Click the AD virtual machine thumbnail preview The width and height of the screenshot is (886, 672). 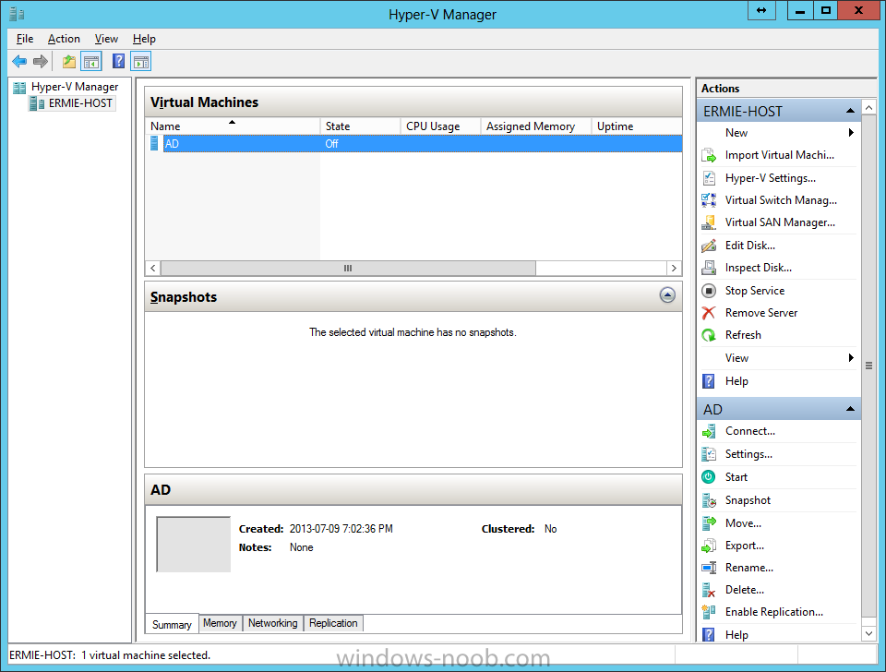(193, 544)
